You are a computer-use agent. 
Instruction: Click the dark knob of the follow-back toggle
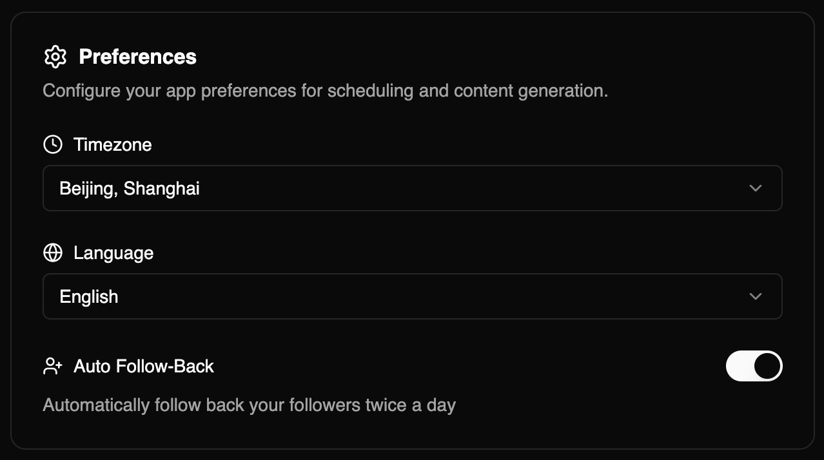767,366
